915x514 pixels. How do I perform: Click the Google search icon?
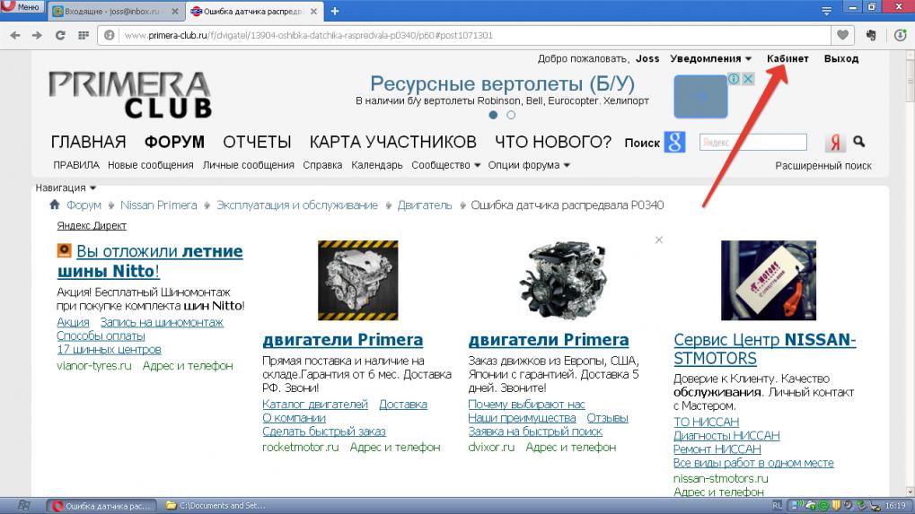point(674,142)
